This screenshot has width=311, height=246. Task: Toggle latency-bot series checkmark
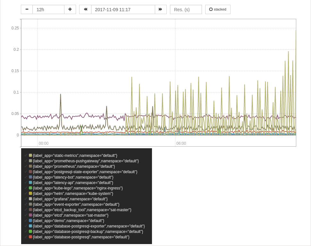26,177
